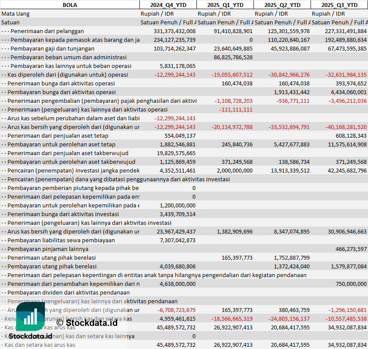Click red value -40,168,281,520
This screenshot has width=368, height=349.
346,127
